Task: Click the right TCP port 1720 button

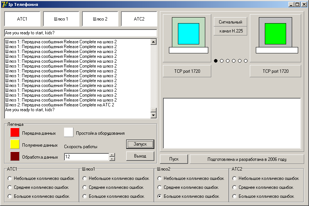Action: coord(276,71)
